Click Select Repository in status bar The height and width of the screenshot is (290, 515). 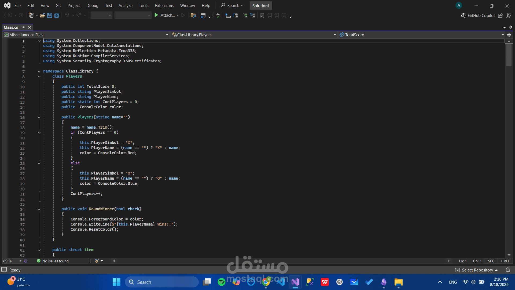[x=477, y=270]
